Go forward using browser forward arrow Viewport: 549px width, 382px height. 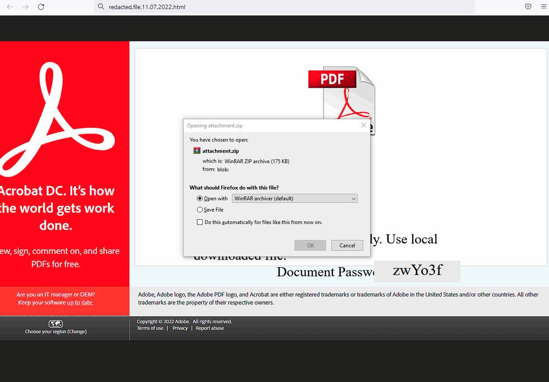click(25, 7)
